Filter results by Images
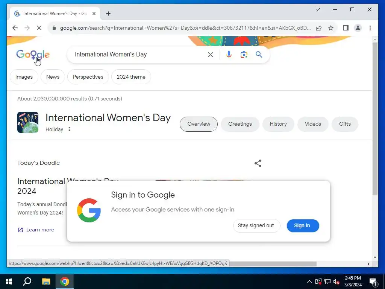This screenshot has width=385, height=289. click(24, 77)
